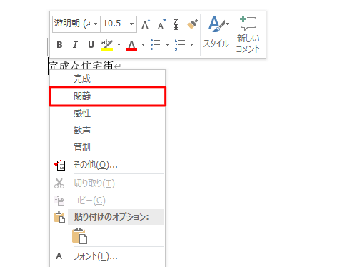357x267 pixels.
Task: Open フォント(F)... font dialog
Action: (107, 256)
